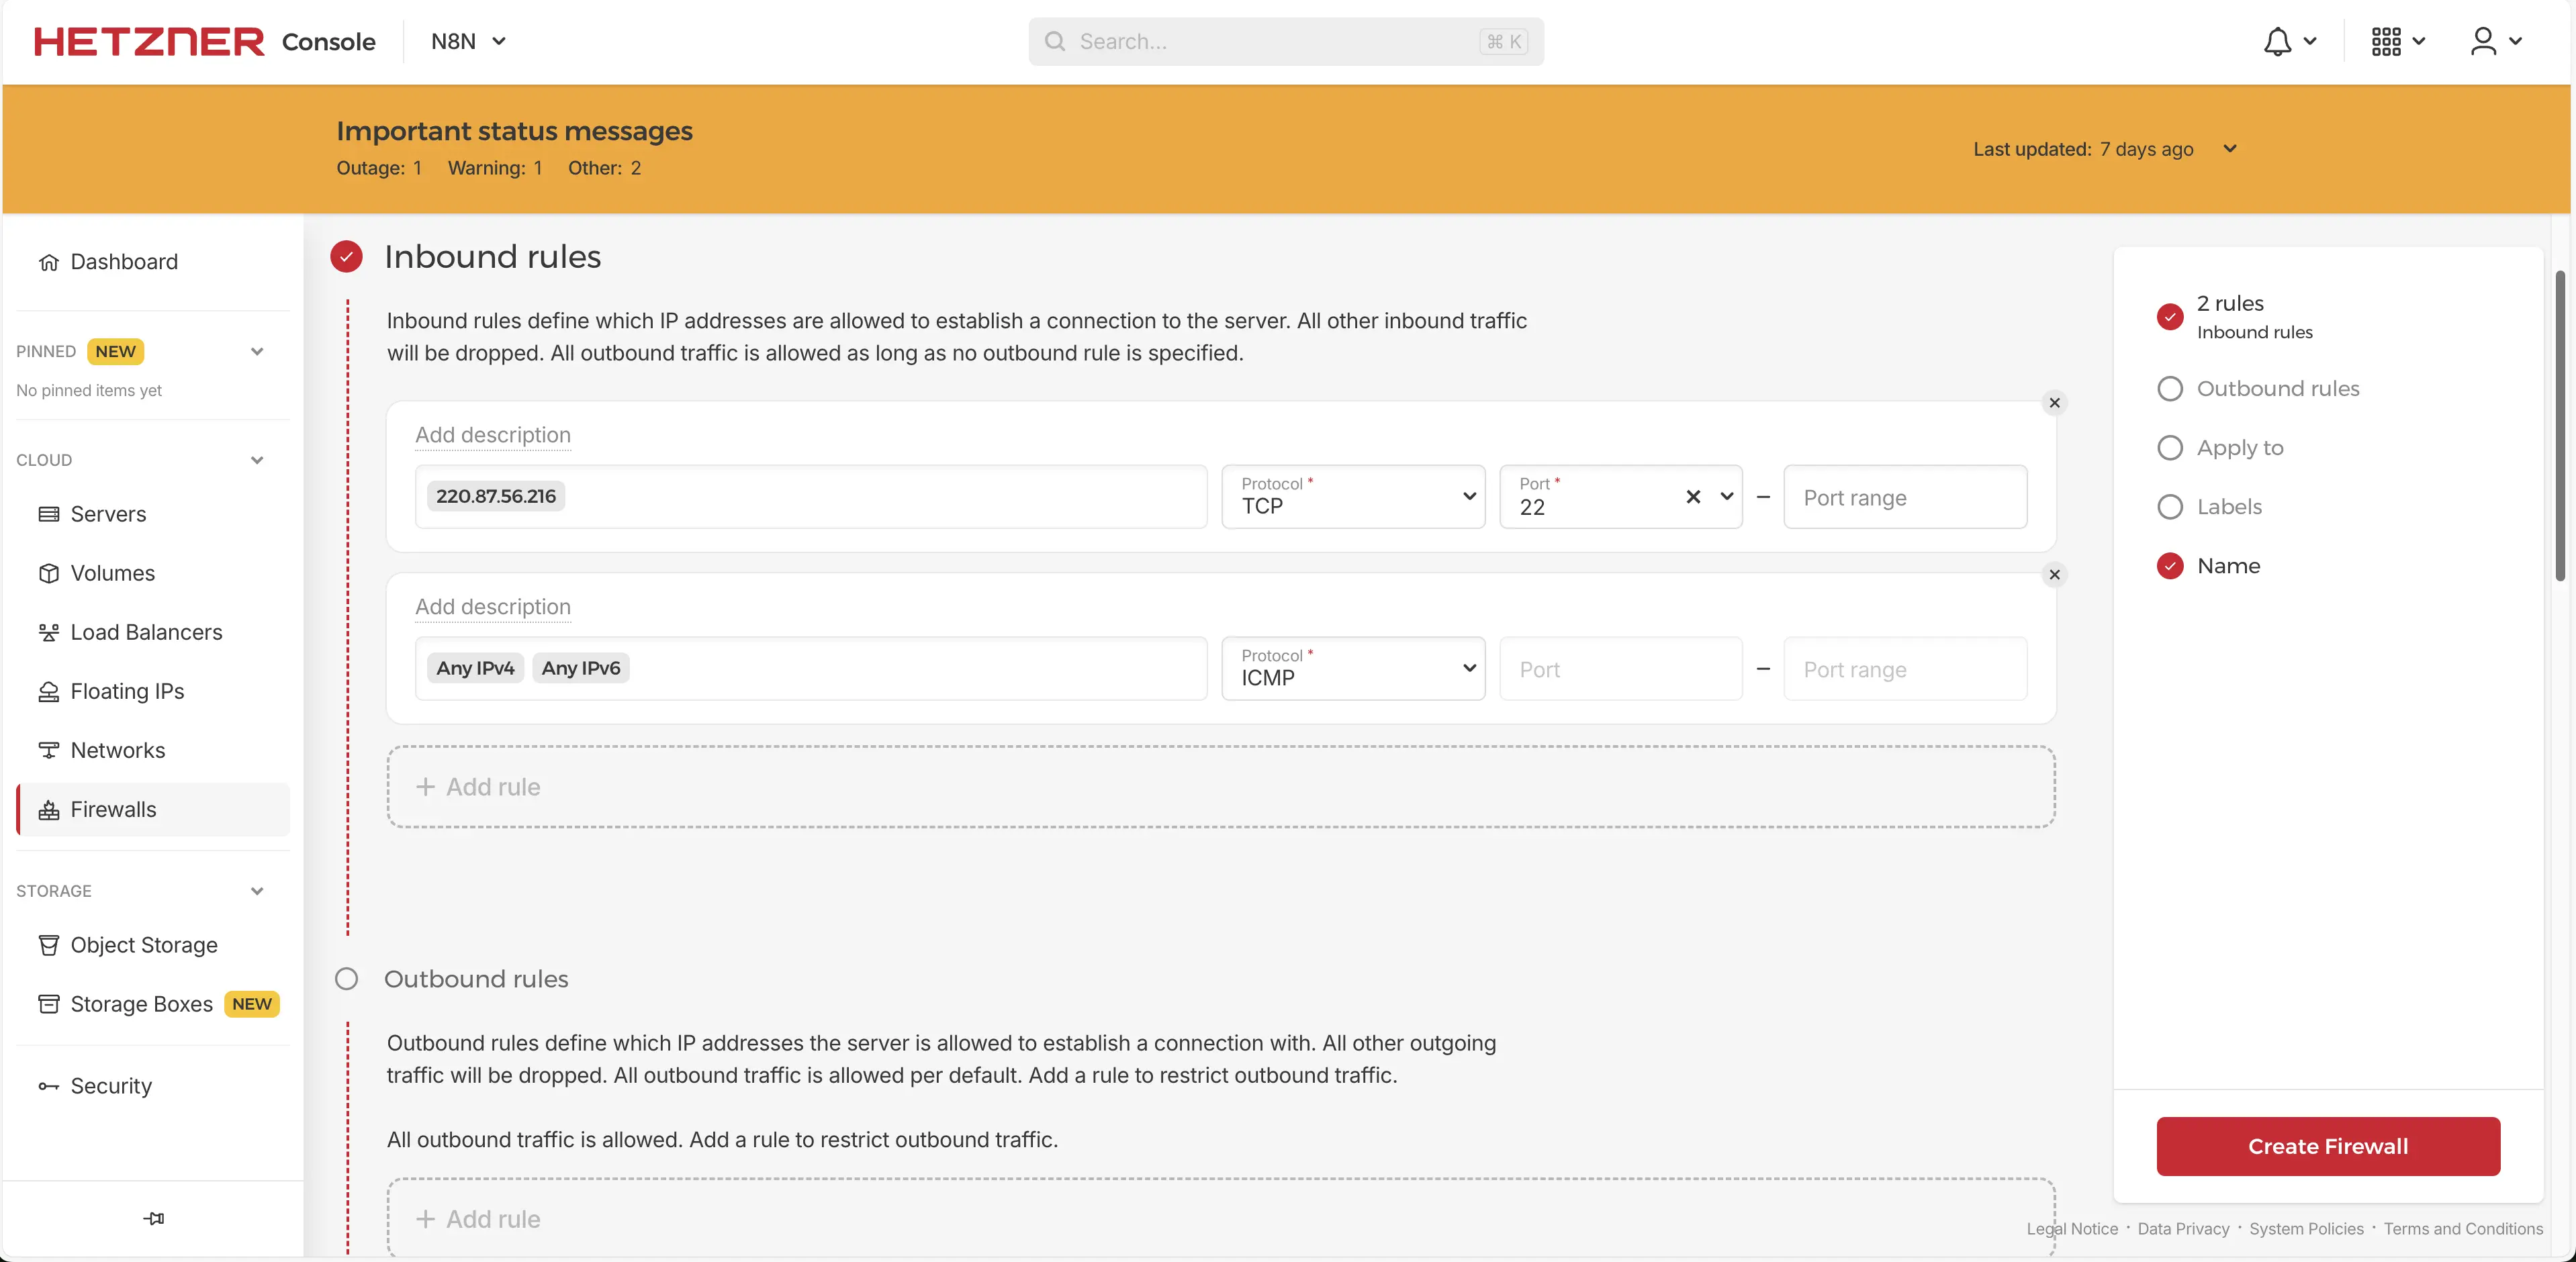This screenshot has height=1262, width=2576.
Task: Go to Object Storage in sidebar
Action: point(144,945)
